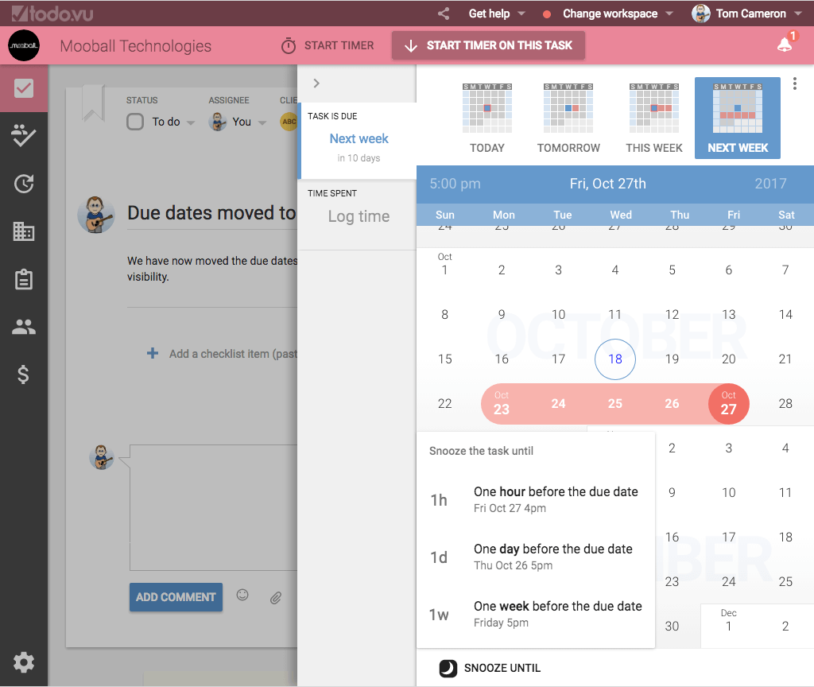
Task: Click START TIMER
Action: click(328, 45)
